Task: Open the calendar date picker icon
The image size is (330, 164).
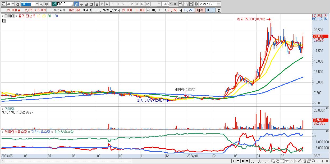Action: click(219, 4)
